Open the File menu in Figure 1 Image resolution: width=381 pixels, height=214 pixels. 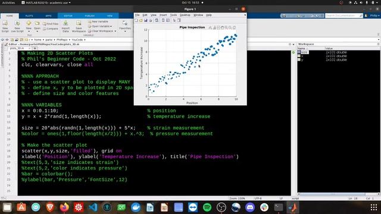138,15
